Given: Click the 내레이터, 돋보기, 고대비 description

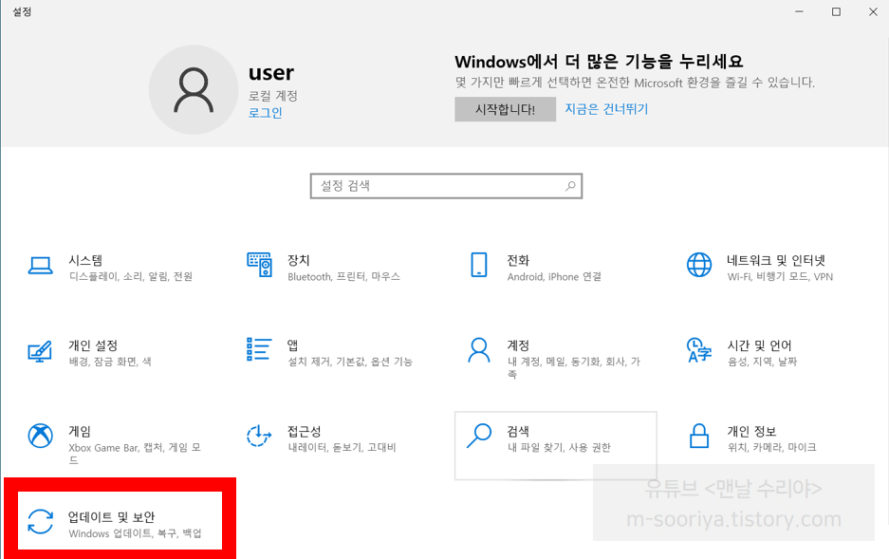Looking at the screenshot, I should [342, 447].
